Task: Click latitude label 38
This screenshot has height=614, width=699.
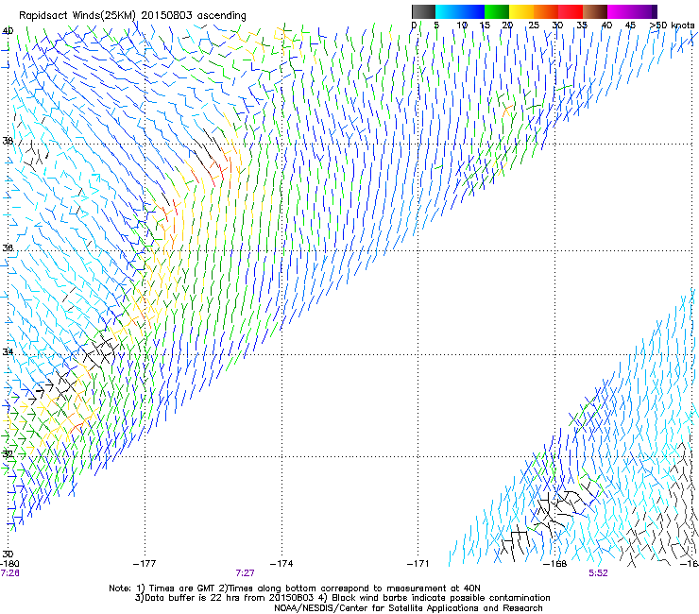Action: [x=8, y=141]
